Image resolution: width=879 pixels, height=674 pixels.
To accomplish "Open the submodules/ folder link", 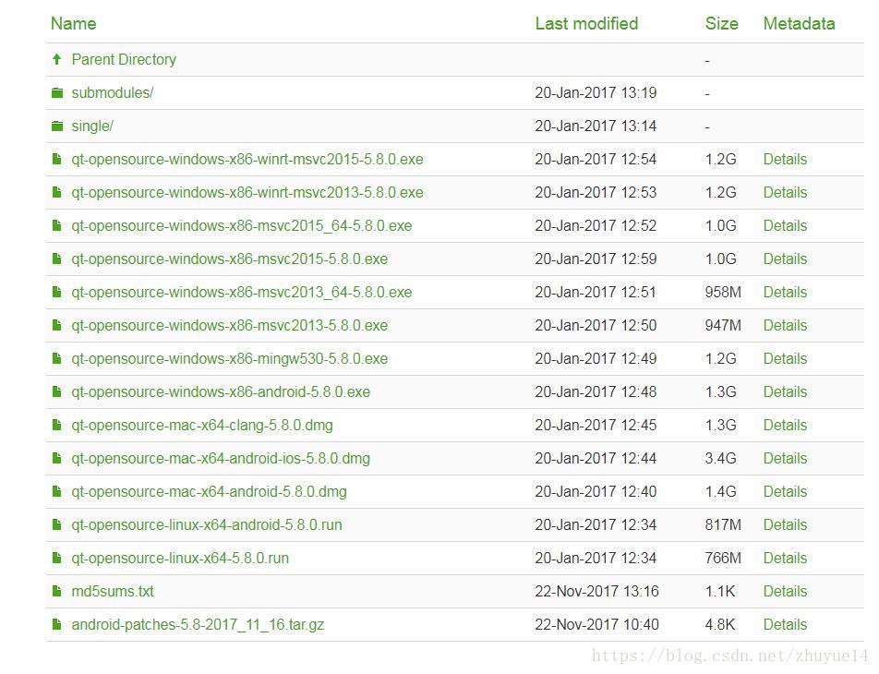I will [113, 92].
